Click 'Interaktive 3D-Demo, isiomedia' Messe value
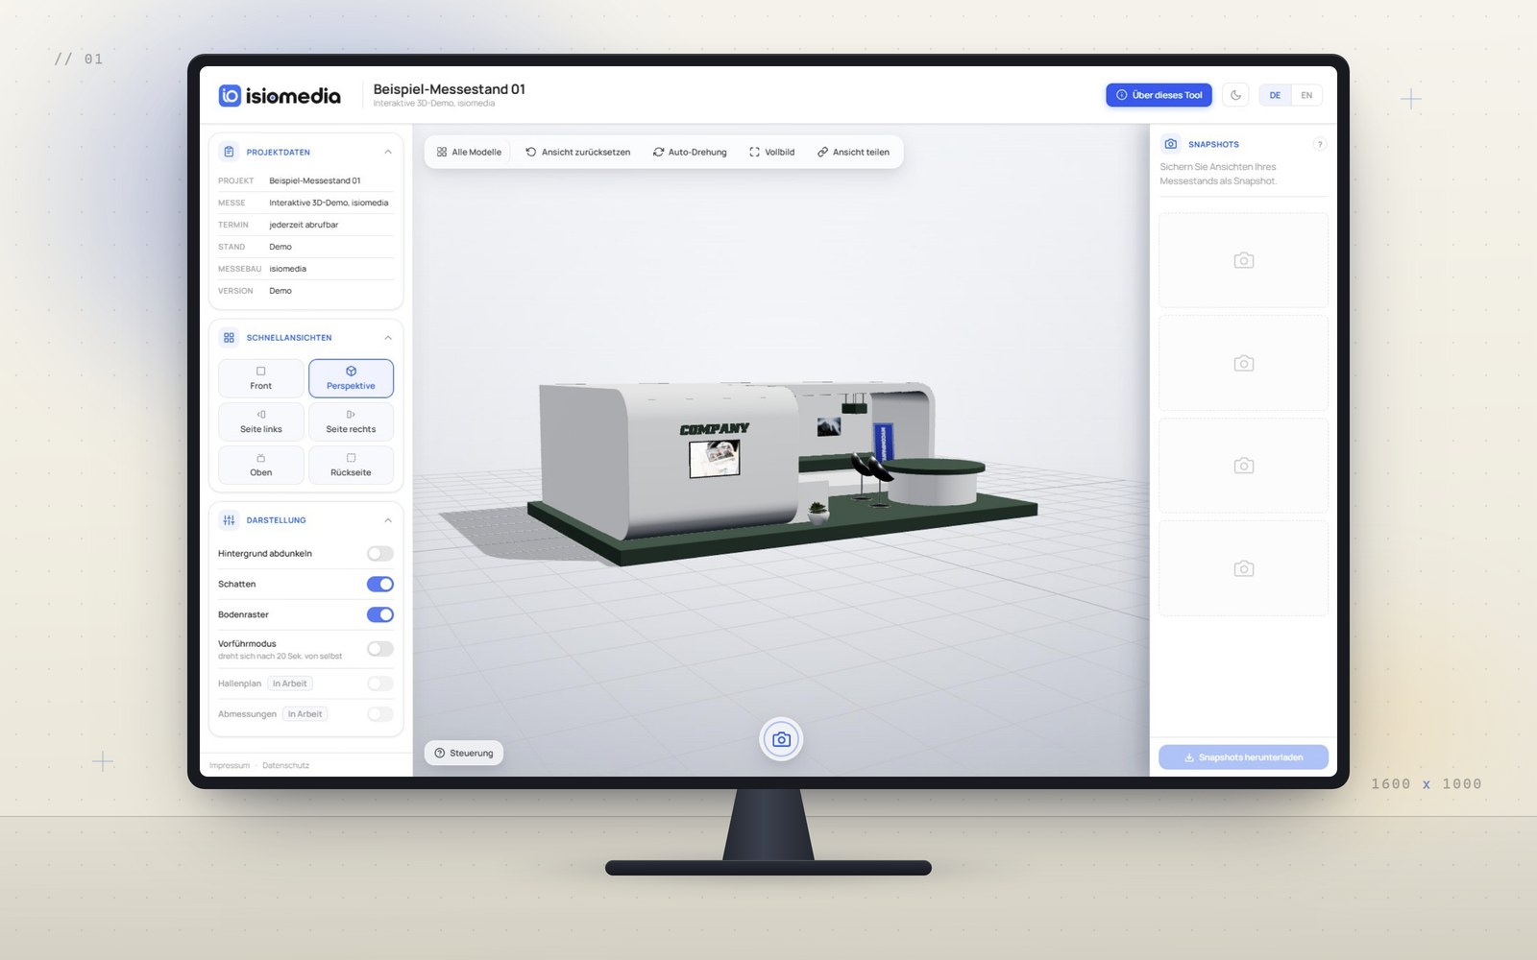The width and height of the screenshot is (1537, 960). tap(329, 203)
